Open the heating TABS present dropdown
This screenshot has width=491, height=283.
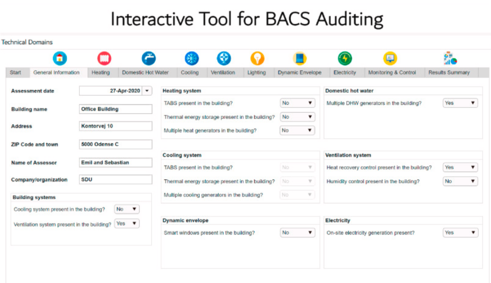tap(297, 103)
